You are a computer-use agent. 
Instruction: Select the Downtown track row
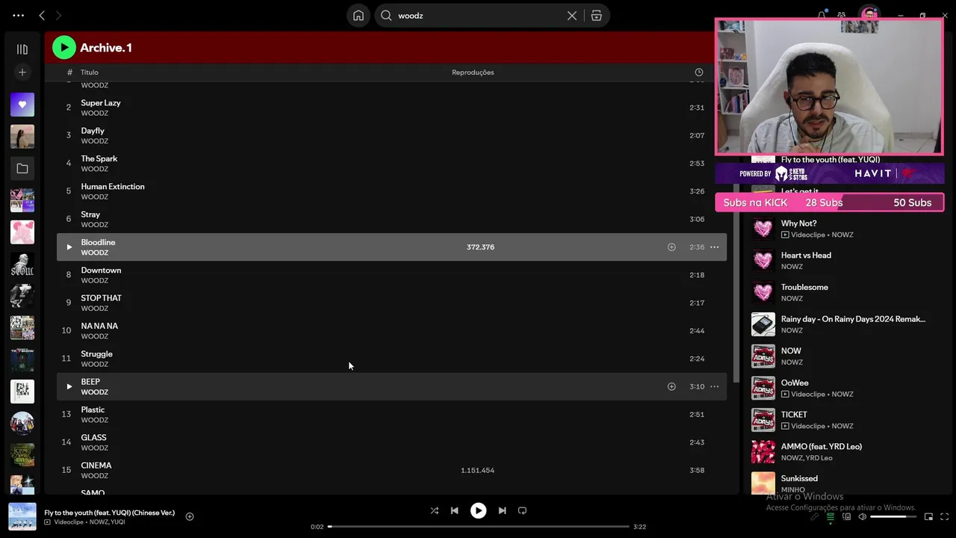click(x=391, y=275)
